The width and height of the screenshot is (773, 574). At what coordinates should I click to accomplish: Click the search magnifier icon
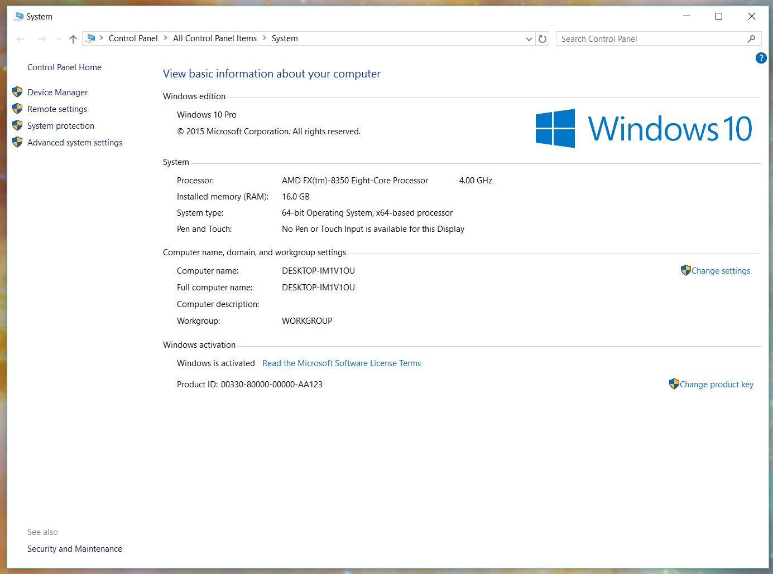click(x=751, y=38)
